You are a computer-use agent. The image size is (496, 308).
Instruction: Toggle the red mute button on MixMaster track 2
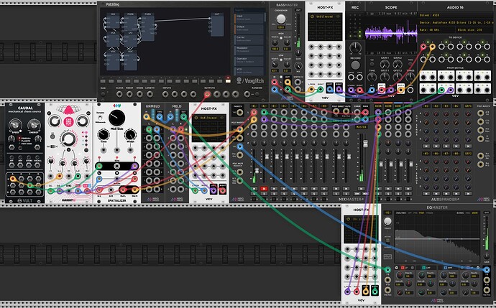(265, 188)
